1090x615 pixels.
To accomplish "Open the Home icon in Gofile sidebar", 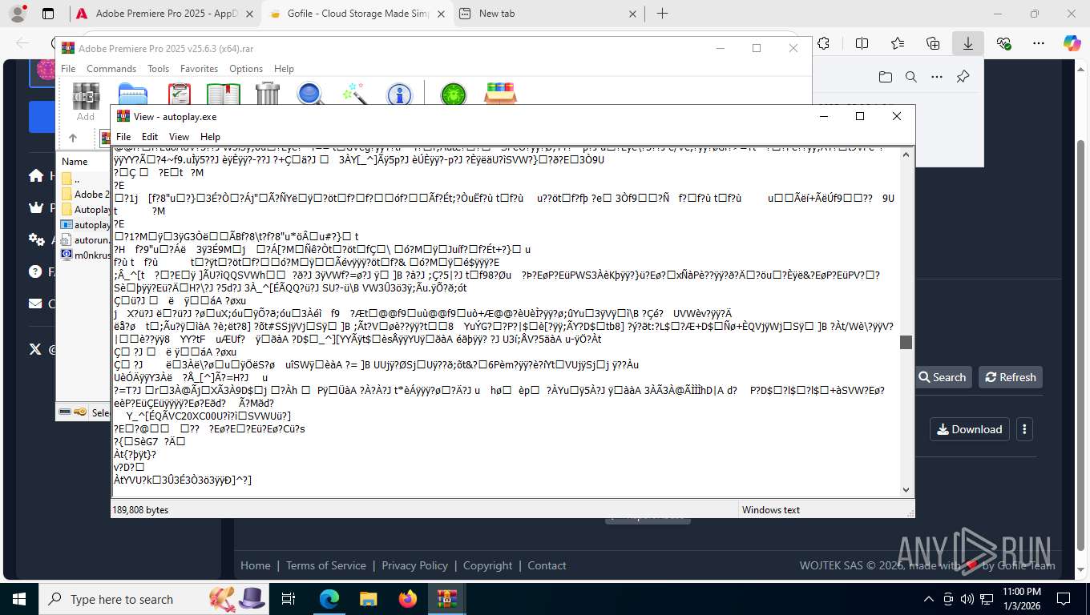I will (35, 175).
